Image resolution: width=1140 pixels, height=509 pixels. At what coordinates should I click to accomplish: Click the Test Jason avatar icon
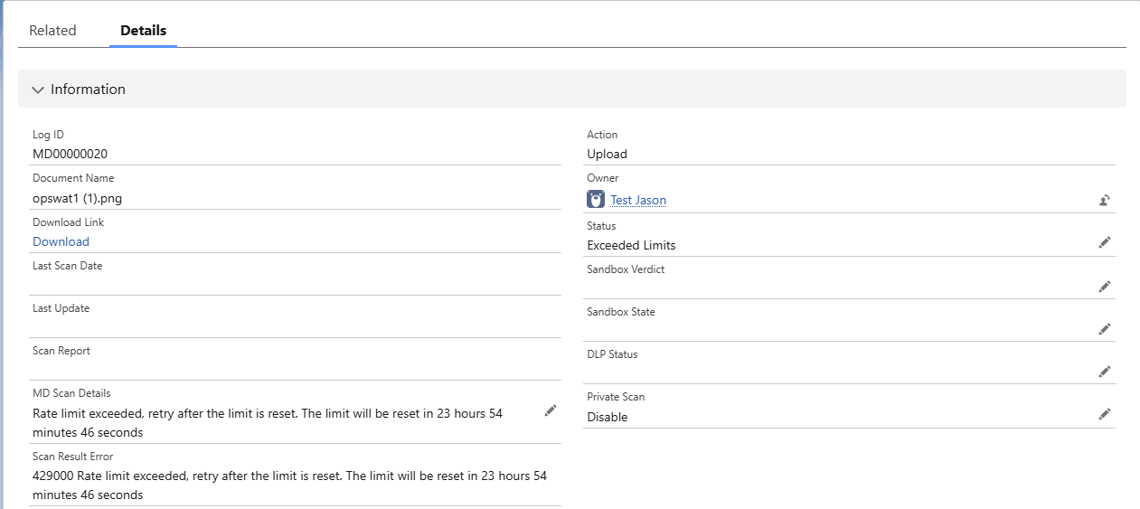pos(596,200)
